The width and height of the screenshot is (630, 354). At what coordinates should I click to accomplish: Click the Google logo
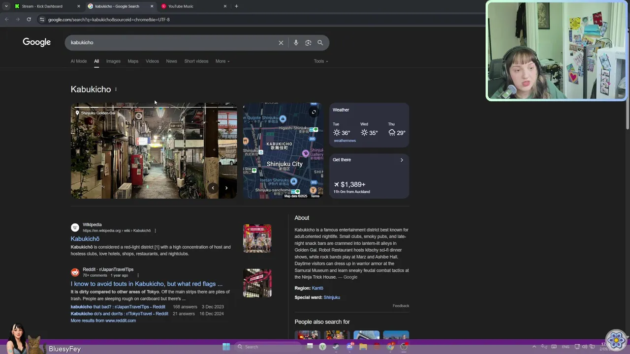click(36, 42)
